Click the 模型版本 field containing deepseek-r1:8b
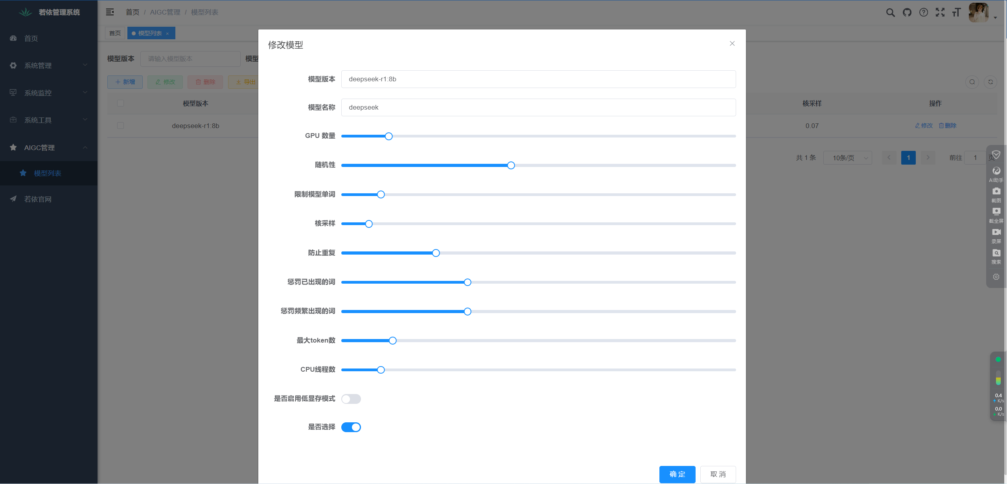This screenshot has width=1007, height=484. (x=538, y=79)
